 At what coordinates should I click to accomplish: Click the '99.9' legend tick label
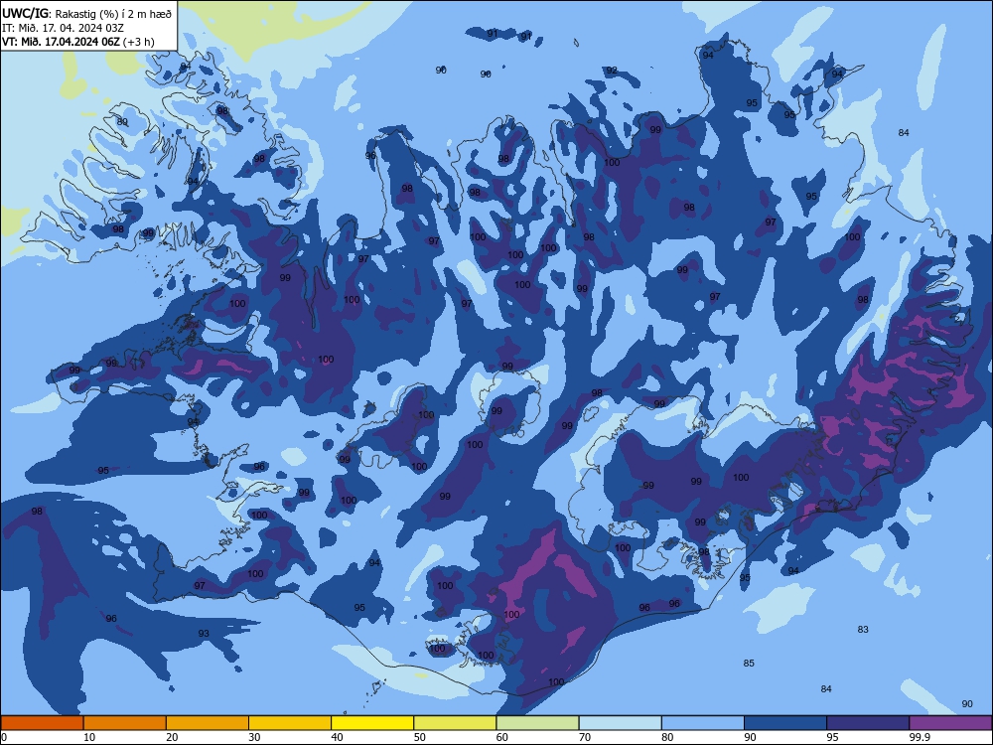coord(920,737)
